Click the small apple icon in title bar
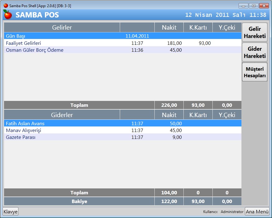Screen dimensions: 272x218 click(6, 6)
